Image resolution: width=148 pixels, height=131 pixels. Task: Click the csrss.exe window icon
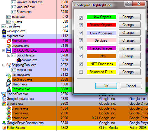4,27
